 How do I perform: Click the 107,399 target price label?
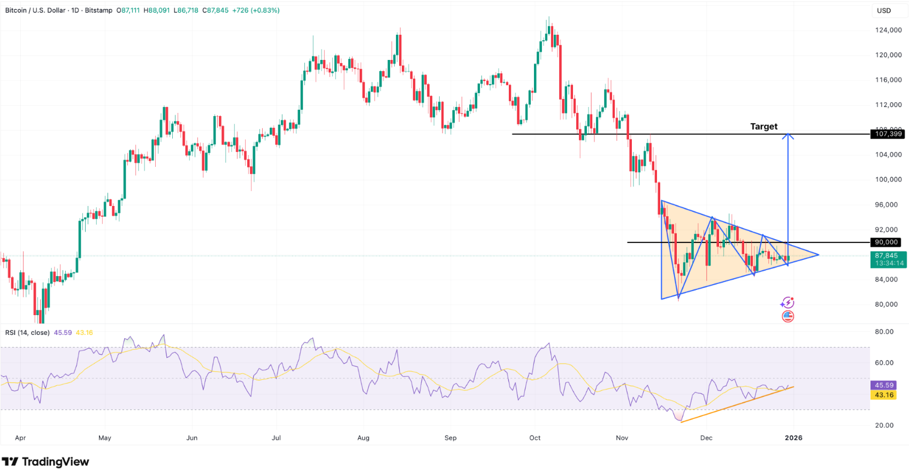(888, 134)
